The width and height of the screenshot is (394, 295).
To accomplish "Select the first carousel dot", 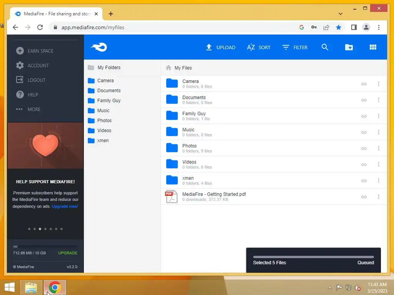I will click(x=29, y=229).
